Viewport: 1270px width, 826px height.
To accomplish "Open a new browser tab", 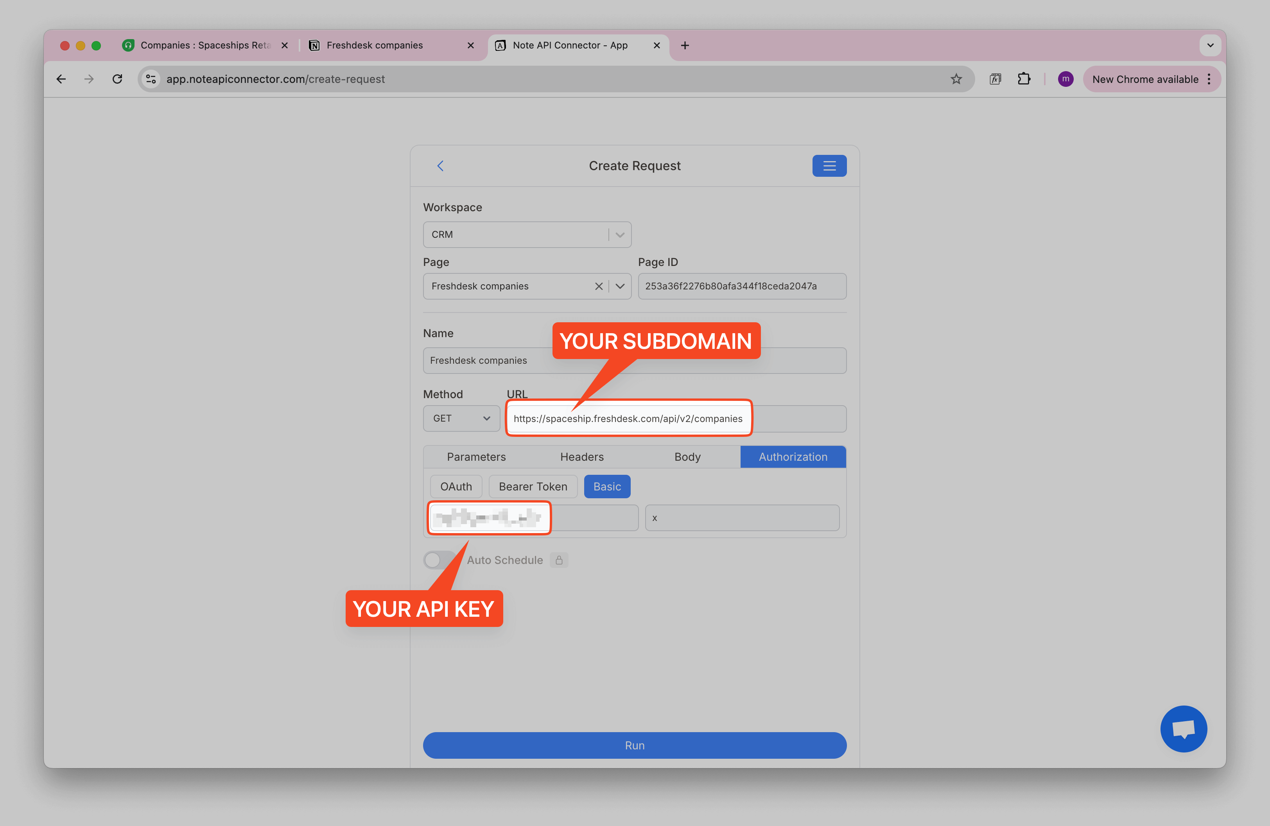I will tap(685, 45).
